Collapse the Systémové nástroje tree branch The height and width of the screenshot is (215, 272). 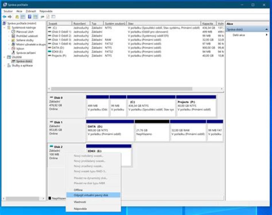coord(5,27)
